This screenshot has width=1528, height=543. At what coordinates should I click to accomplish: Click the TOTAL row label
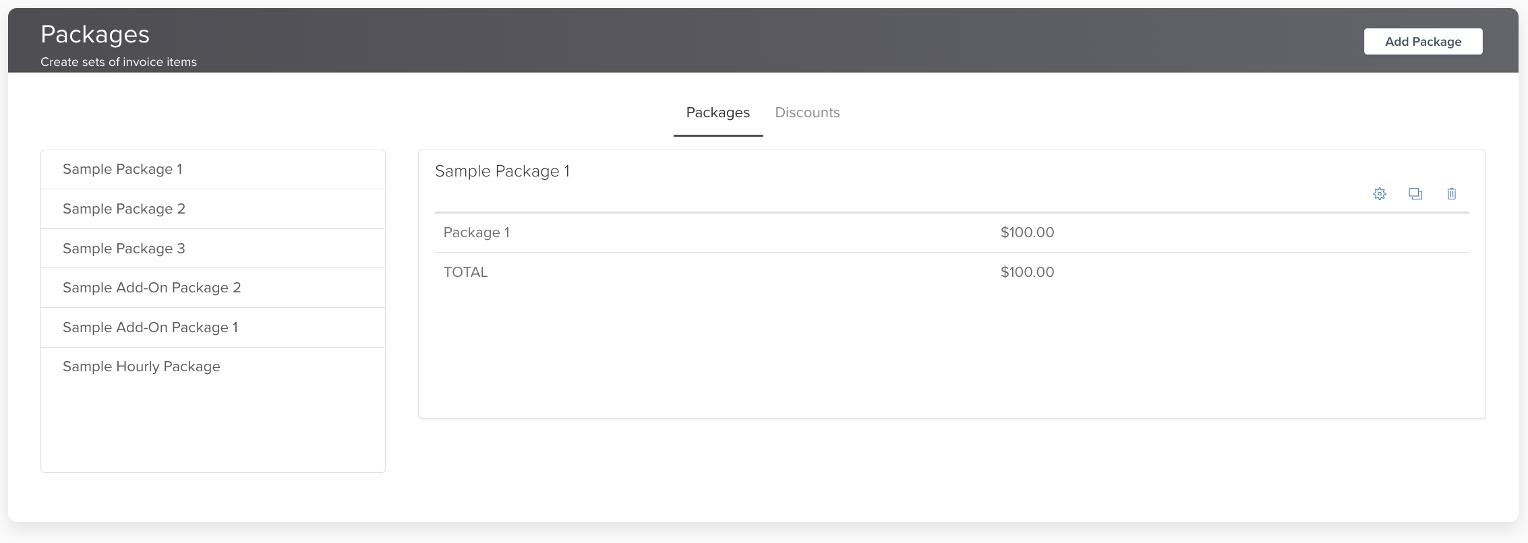click(465, 272)
